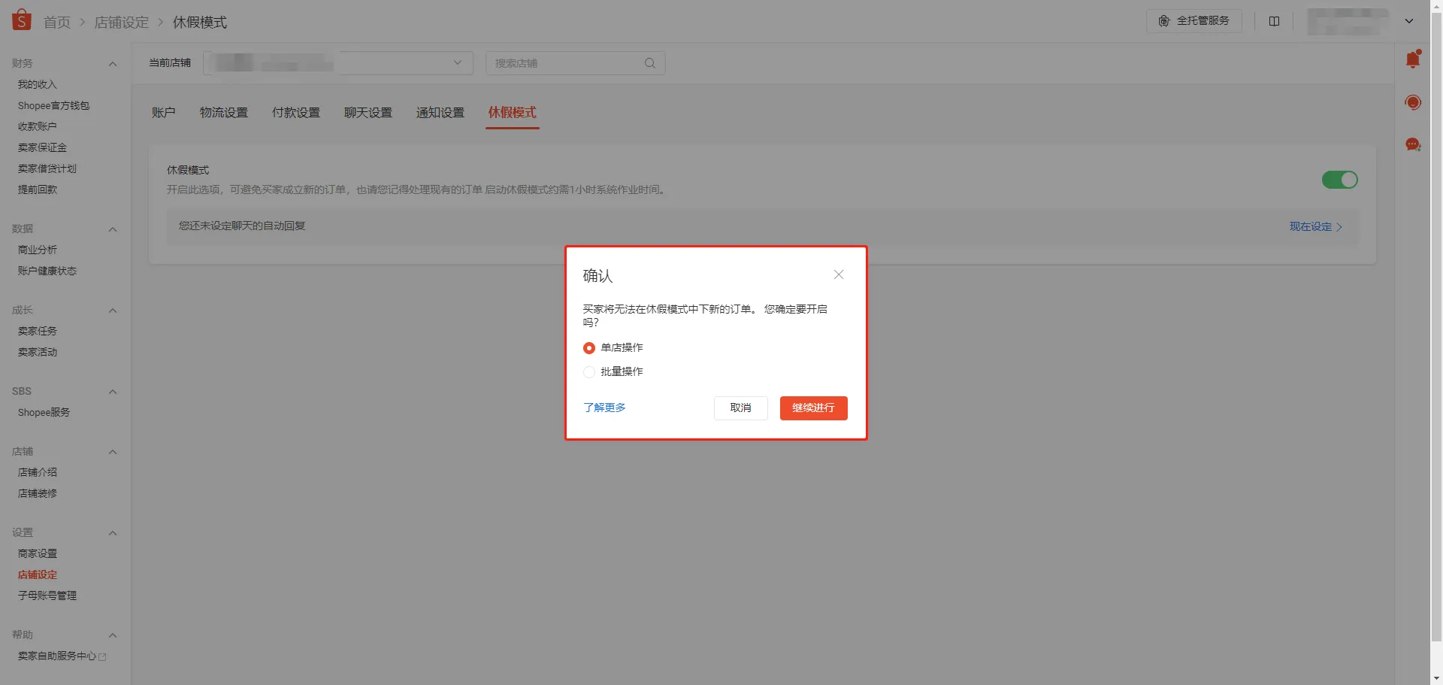Click 现在设定 to set up auto-reply
Viewport: 1443px width, 685px height.
(x=1310, y=226)
